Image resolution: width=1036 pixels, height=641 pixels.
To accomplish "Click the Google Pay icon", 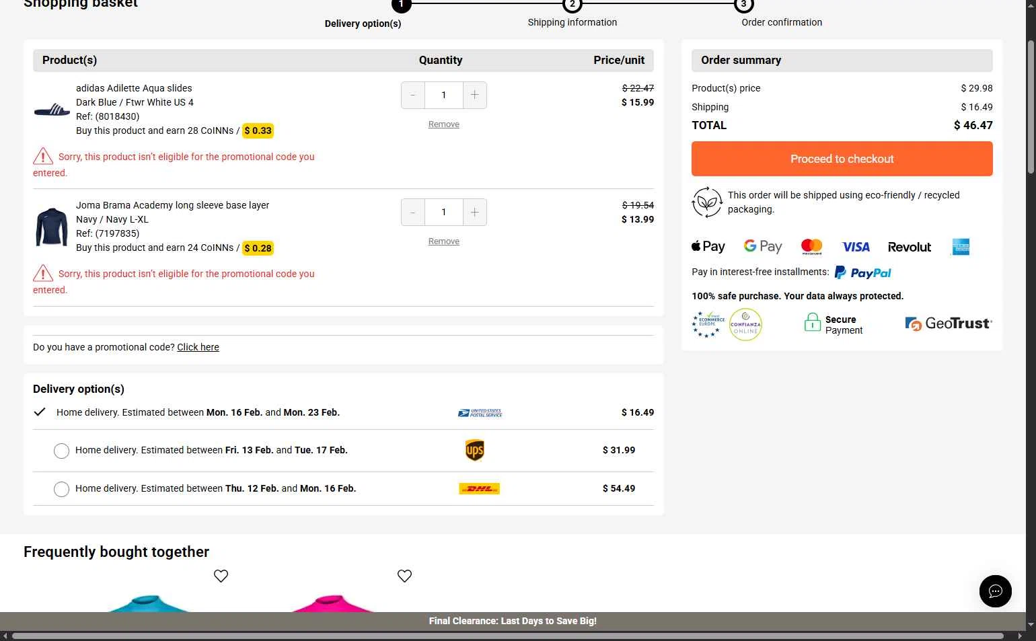I will 763,247.
